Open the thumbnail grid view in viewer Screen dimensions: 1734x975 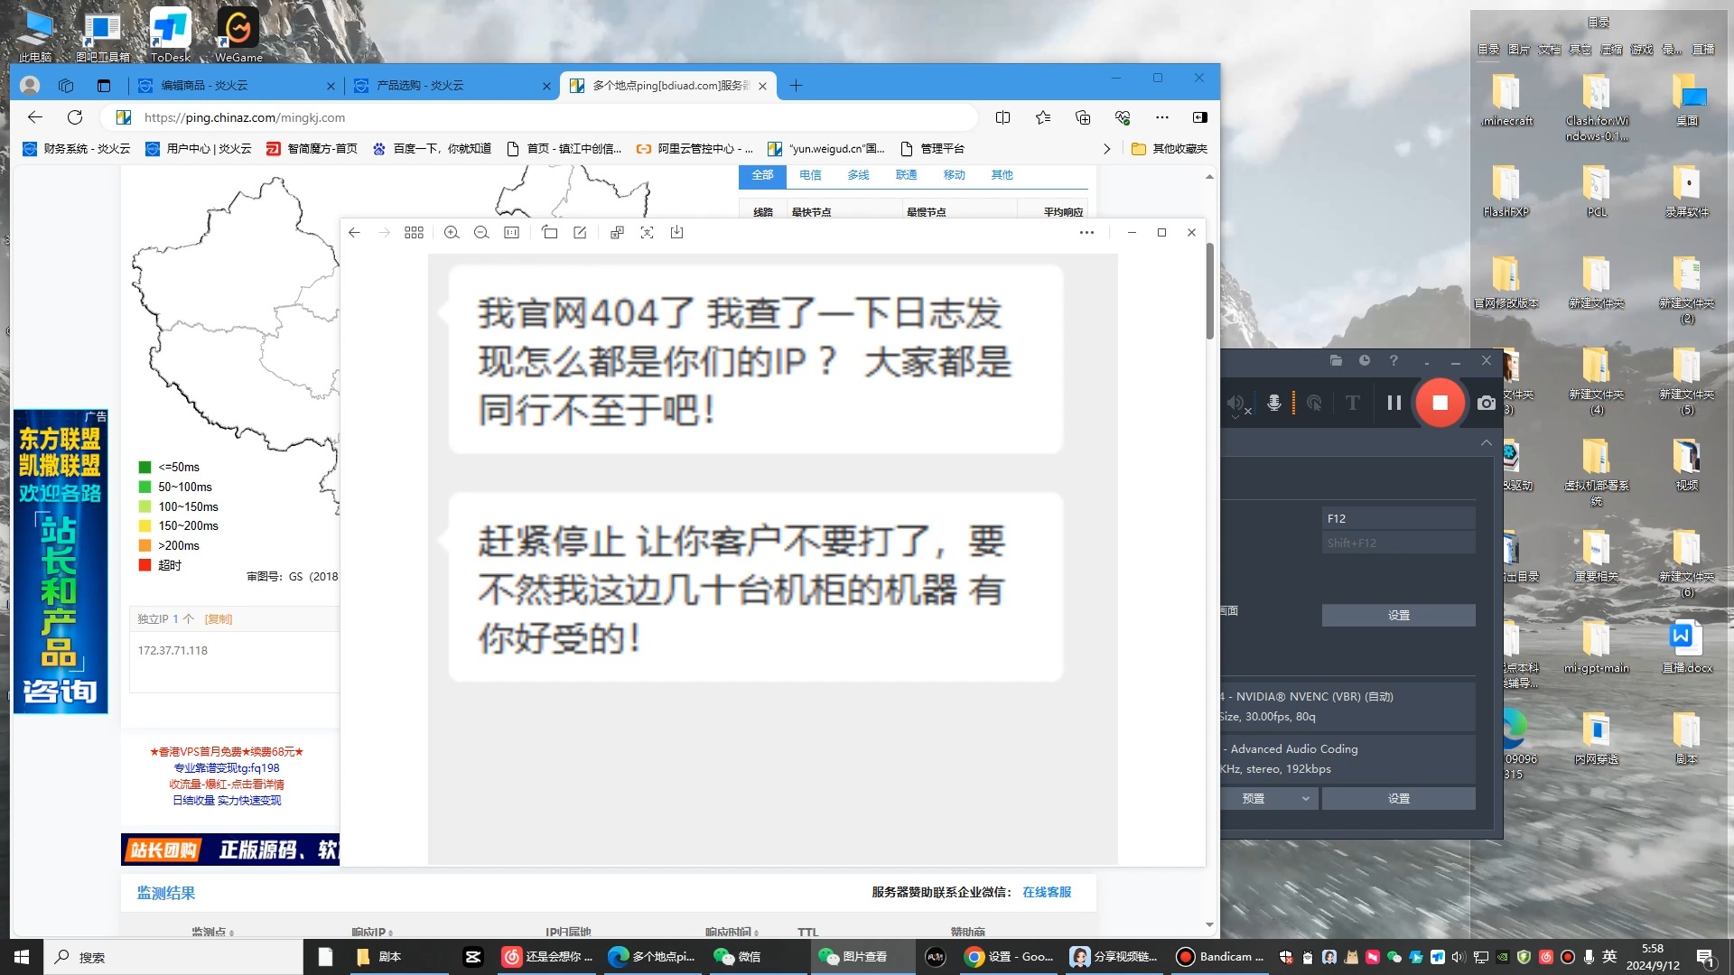pyautogui.click(x=414, y=233)
